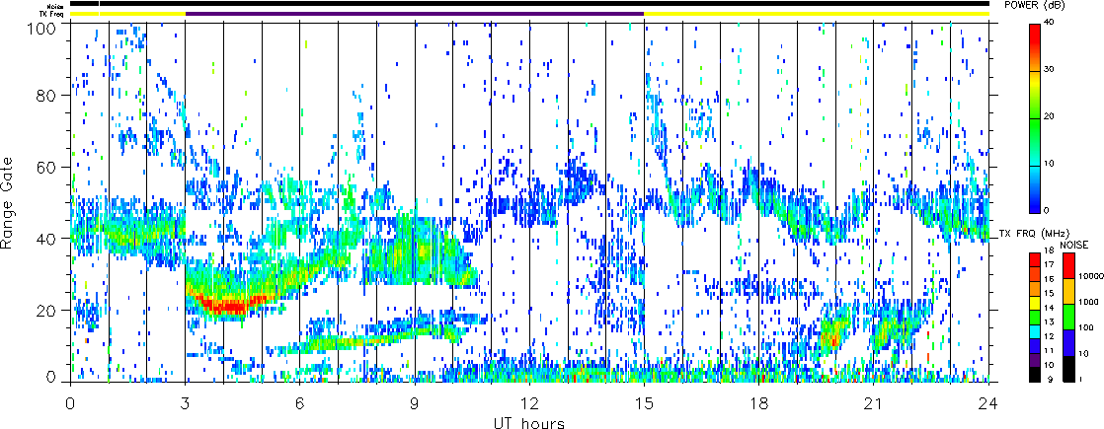
Task: Click the 15 tick label on UT hours axis
Action: click(644, 402)
